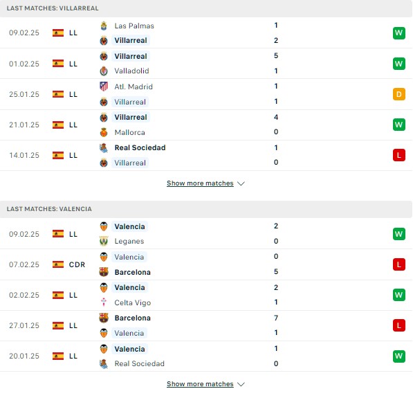Click Real Sociedad crest in 14.01.25 match
The image size is (413, 398).
[x=104, y=148]
